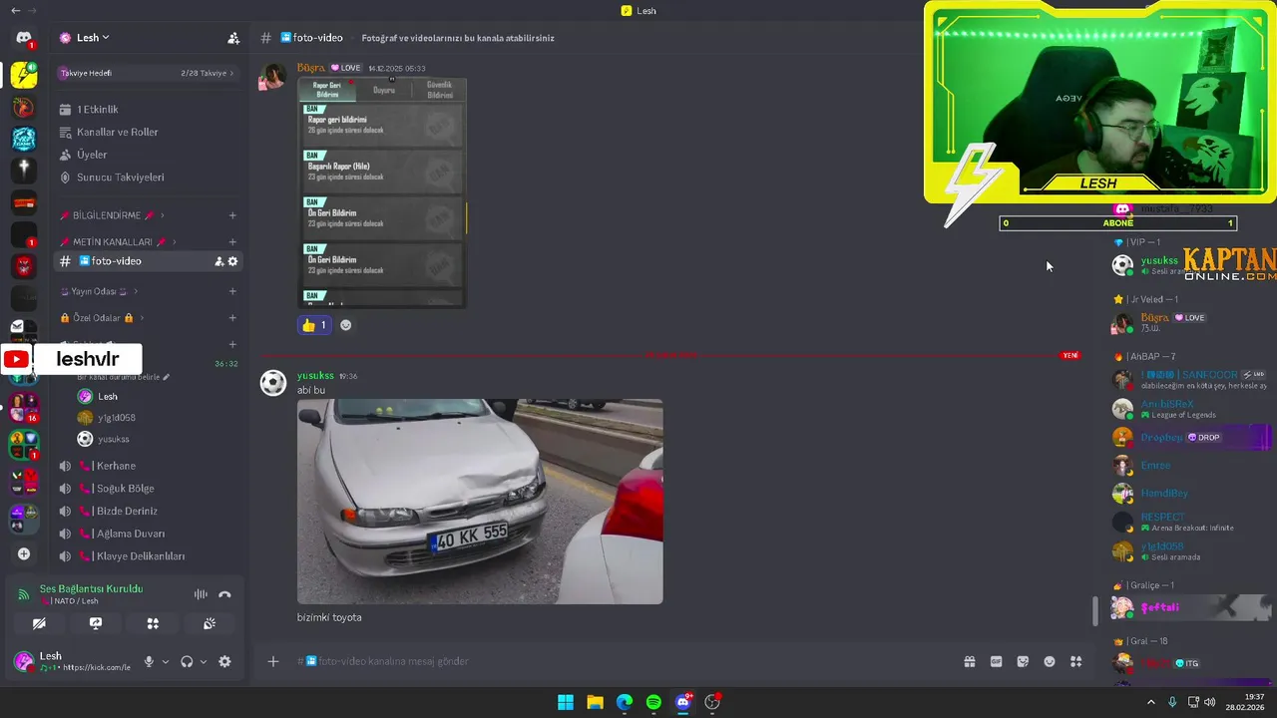
Task: Share your screen button
Action: click(x=96, y=623)
